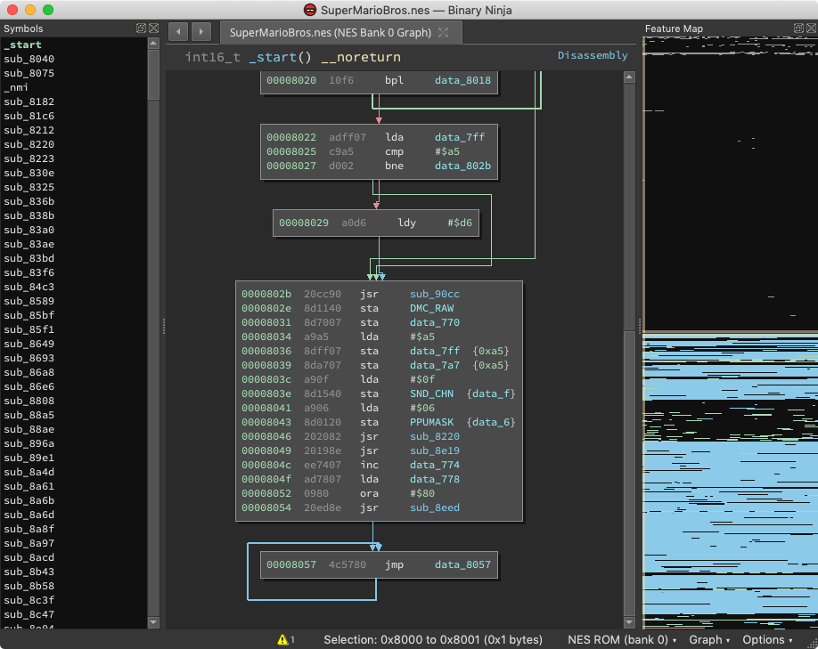818x649 pixels.
Task: Select sub_84c3 symbol
Action: [x=29, y=287]
